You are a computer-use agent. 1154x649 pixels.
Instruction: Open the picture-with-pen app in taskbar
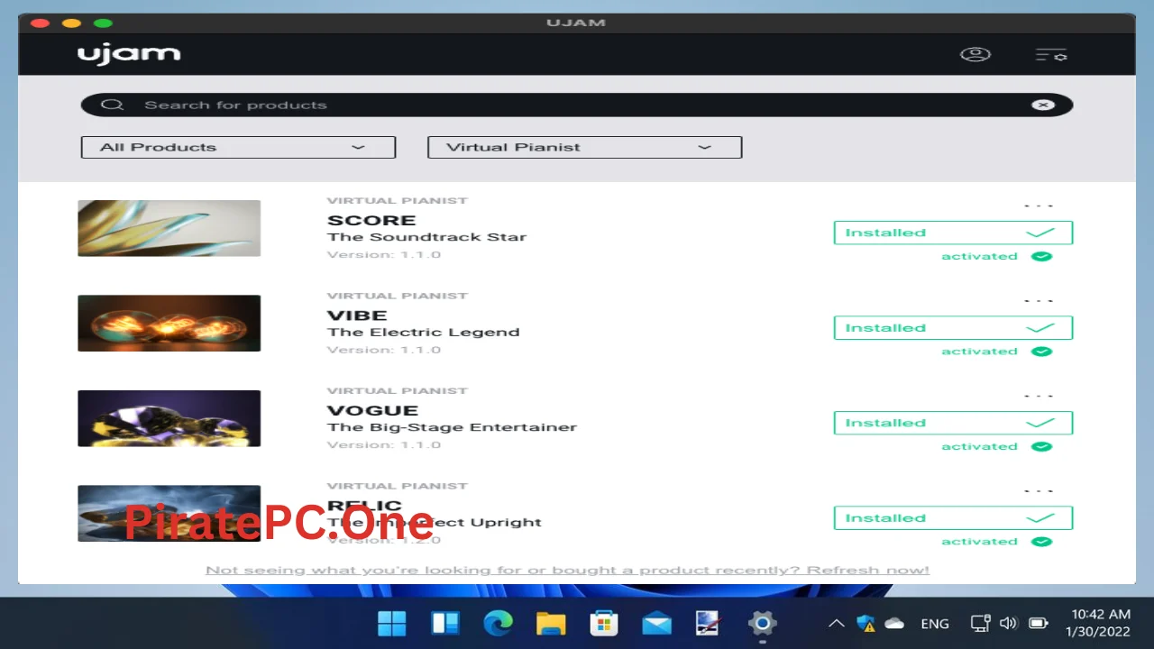point(710,623)
